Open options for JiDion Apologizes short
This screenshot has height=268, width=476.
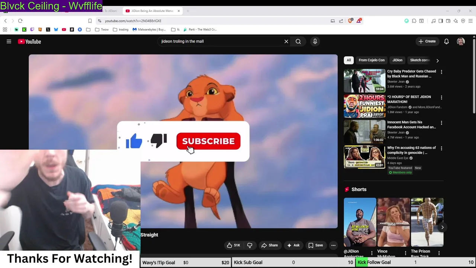tap(372, 253)
